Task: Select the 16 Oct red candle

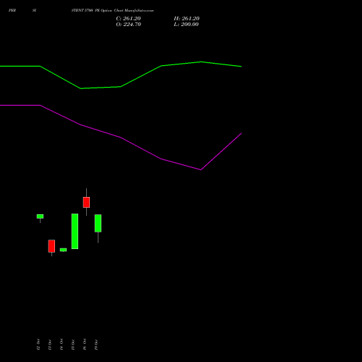Action: click(x=86, y=202)
